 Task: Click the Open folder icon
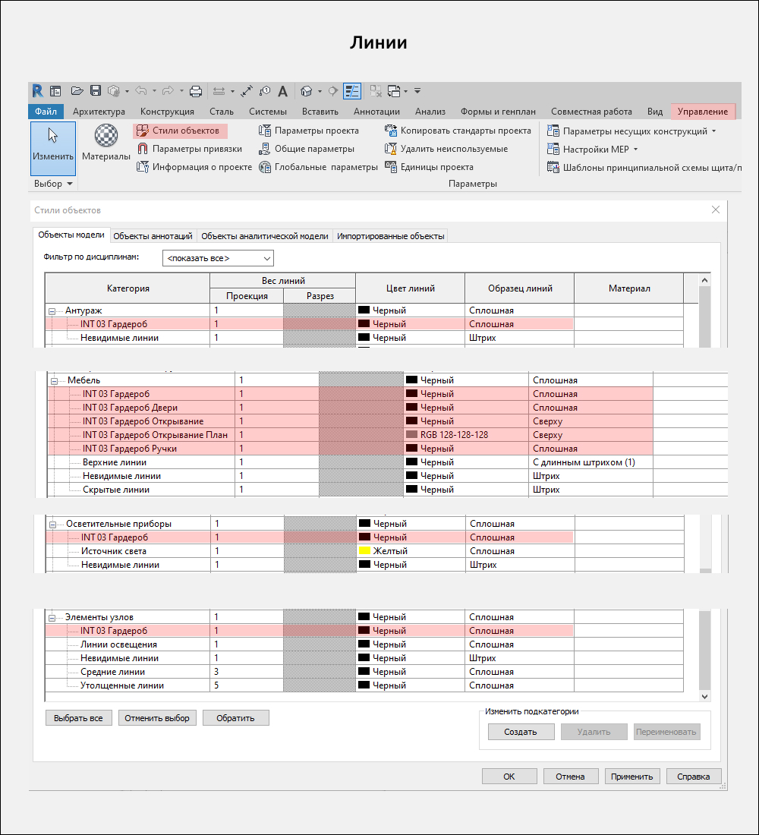pos(77,91)
